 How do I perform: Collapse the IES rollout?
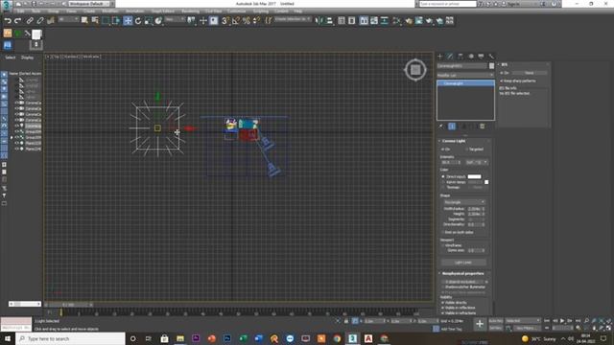(x=499, y=64)
